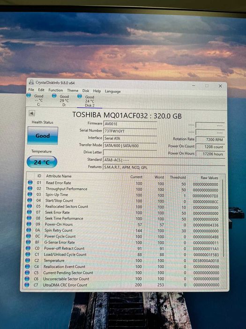Click the Rotation Rate 7200 RPM value

[210, 139]
